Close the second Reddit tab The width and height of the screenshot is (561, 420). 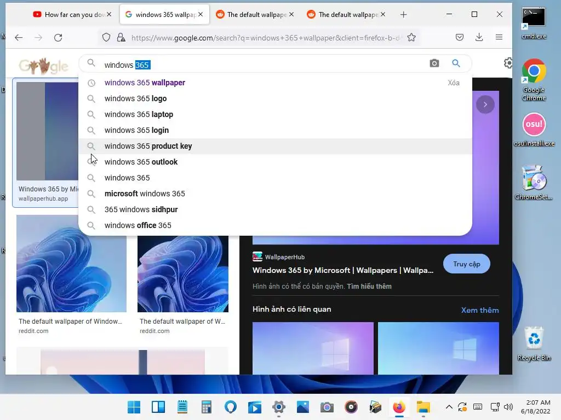tap(383, 14)
